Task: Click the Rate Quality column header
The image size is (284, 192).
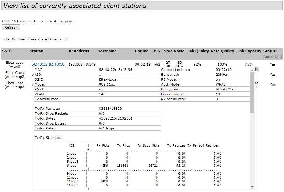Action: [222, 51]
